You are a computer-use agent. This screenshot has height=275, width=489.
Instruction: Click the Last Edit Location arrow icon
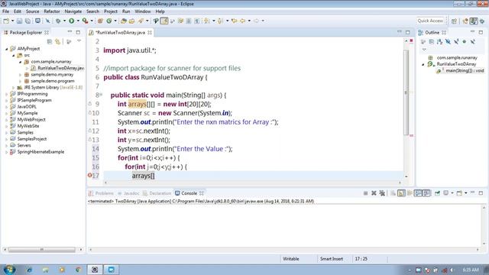(x=234, y=21)
